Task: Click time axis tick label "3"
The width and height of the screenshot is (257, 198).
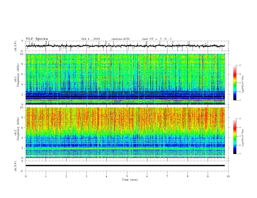Action: click(x=86, y=176)
